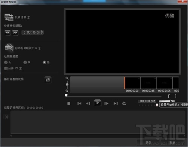Toggle the repeat loop playback button
This screenshot has width=188, height=147.
click(124, 103)
